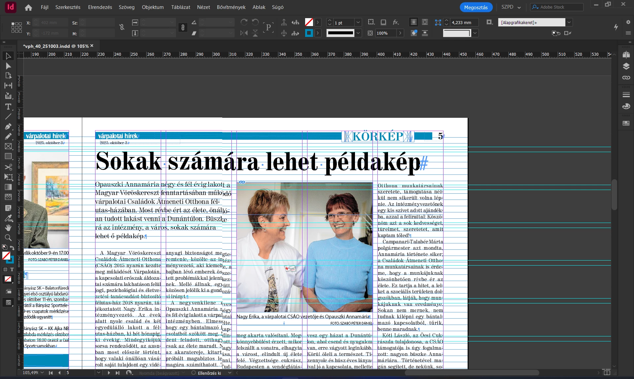The image size is (634, 379).
Task: Click the fill color swatch in toolbox
Action: point(6,256)
